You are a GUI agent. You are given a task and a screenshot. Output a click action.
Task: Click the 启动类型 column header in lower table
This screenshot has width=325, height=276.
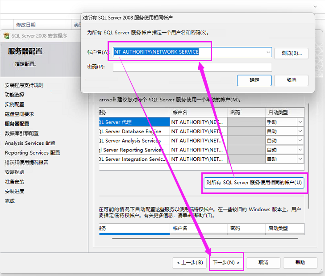pos(285,228)
